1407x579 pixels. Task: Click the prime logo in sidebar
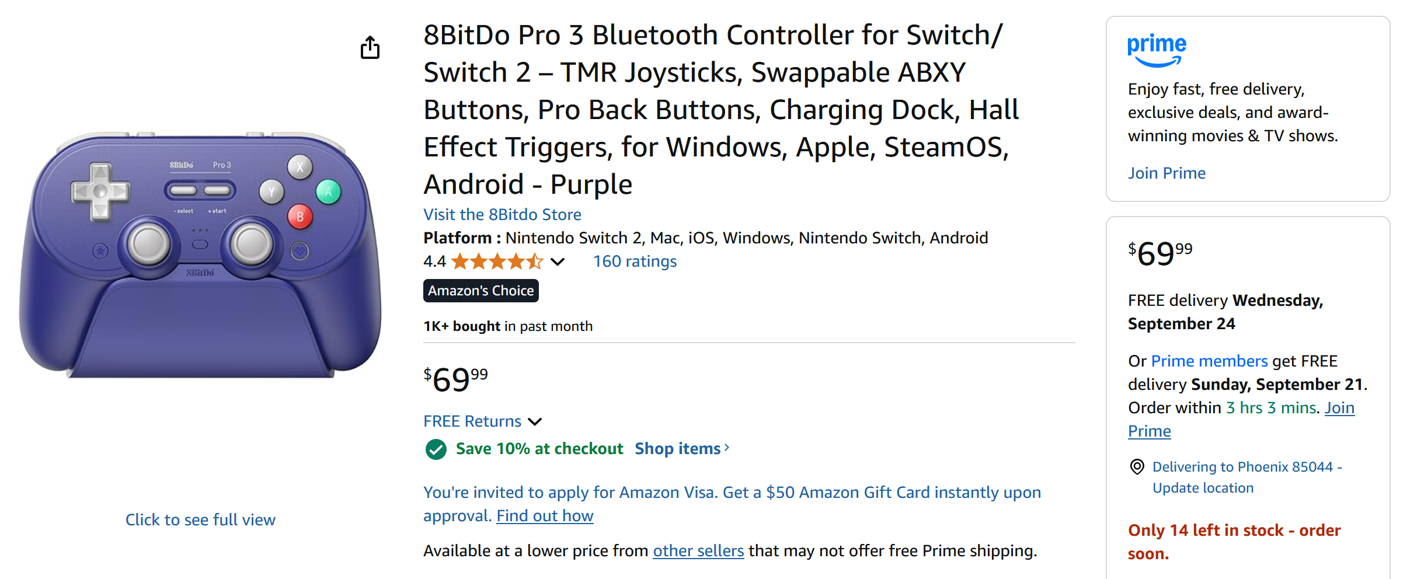pyautogui.click(x=1157, y=50)
